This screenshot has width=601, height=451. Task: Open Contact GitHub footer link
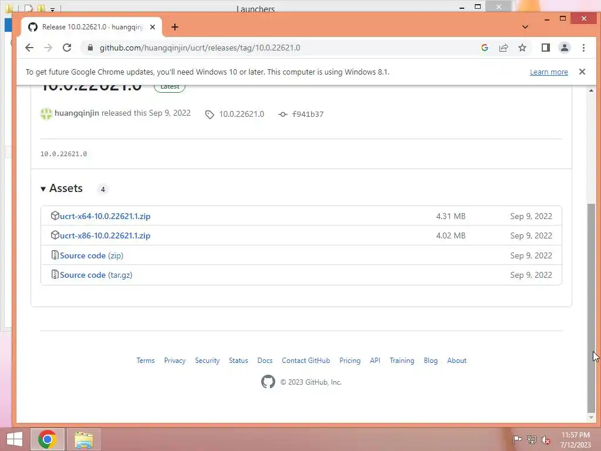[306, 361]
